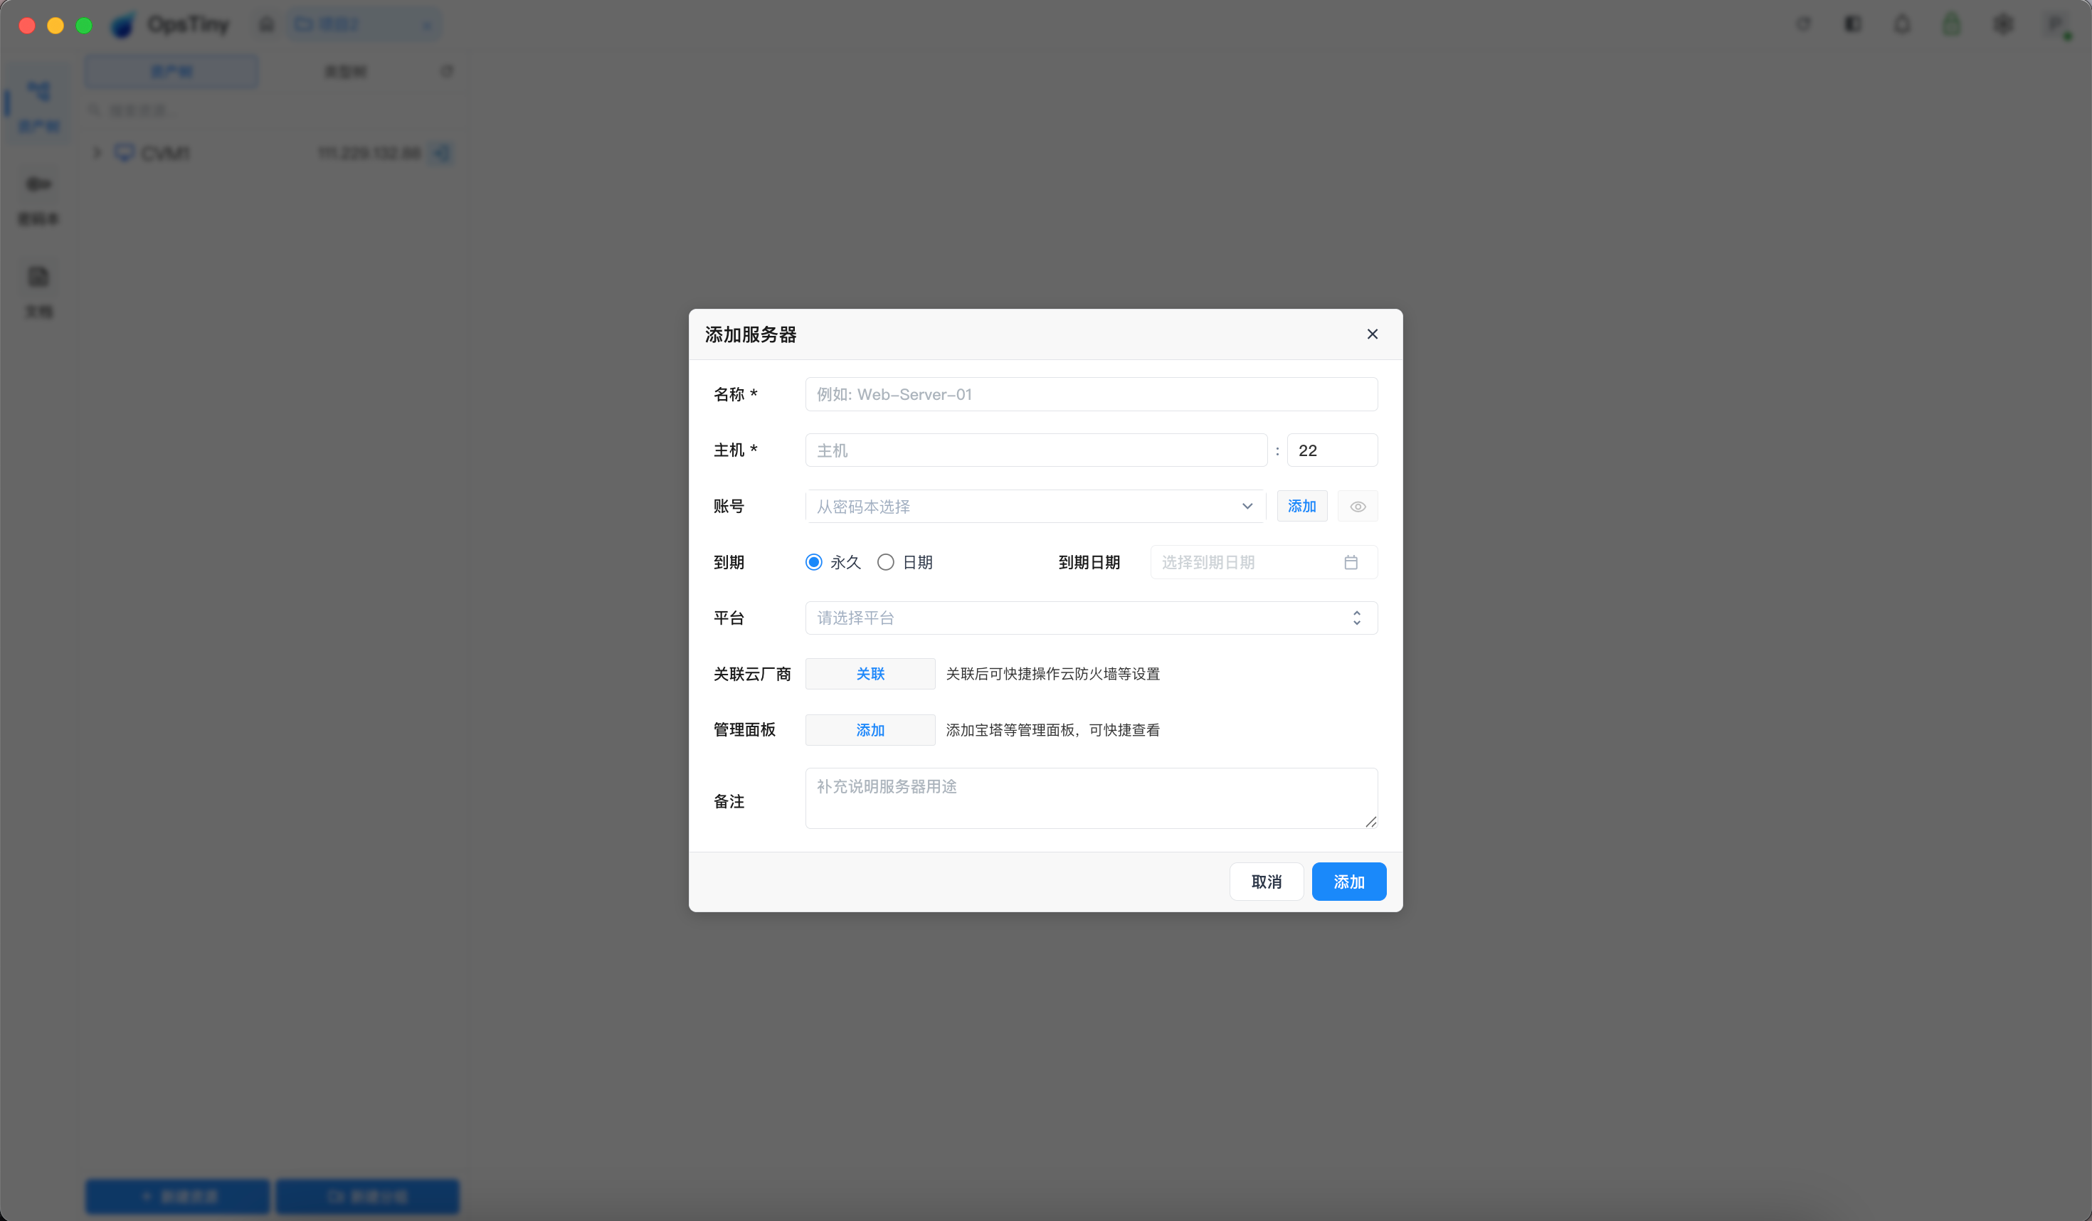Click the 名称 server name input field
This screenshot has width=2092, height=1221.
point(1091,394)
